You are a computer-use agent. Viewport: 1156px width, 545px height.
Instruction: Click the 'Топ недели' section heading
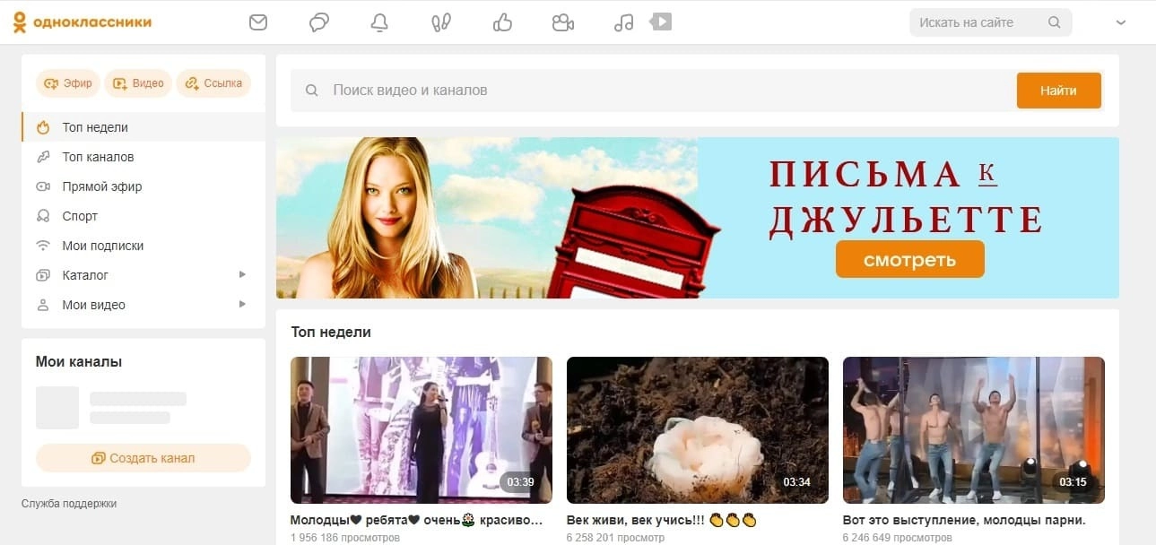pyautogui.click(x=331, y=332)
